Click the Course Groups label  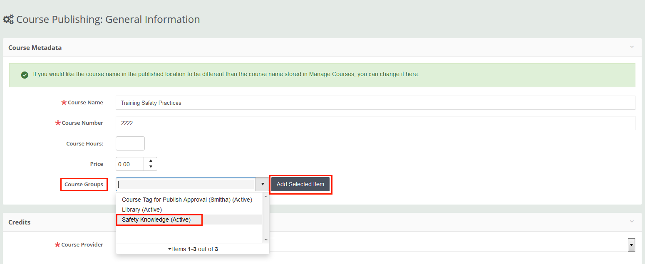pos(84,184)
